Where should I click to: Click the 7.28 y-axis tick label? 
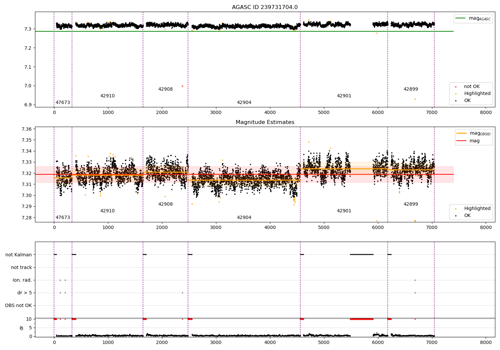[x=26, y=218]
